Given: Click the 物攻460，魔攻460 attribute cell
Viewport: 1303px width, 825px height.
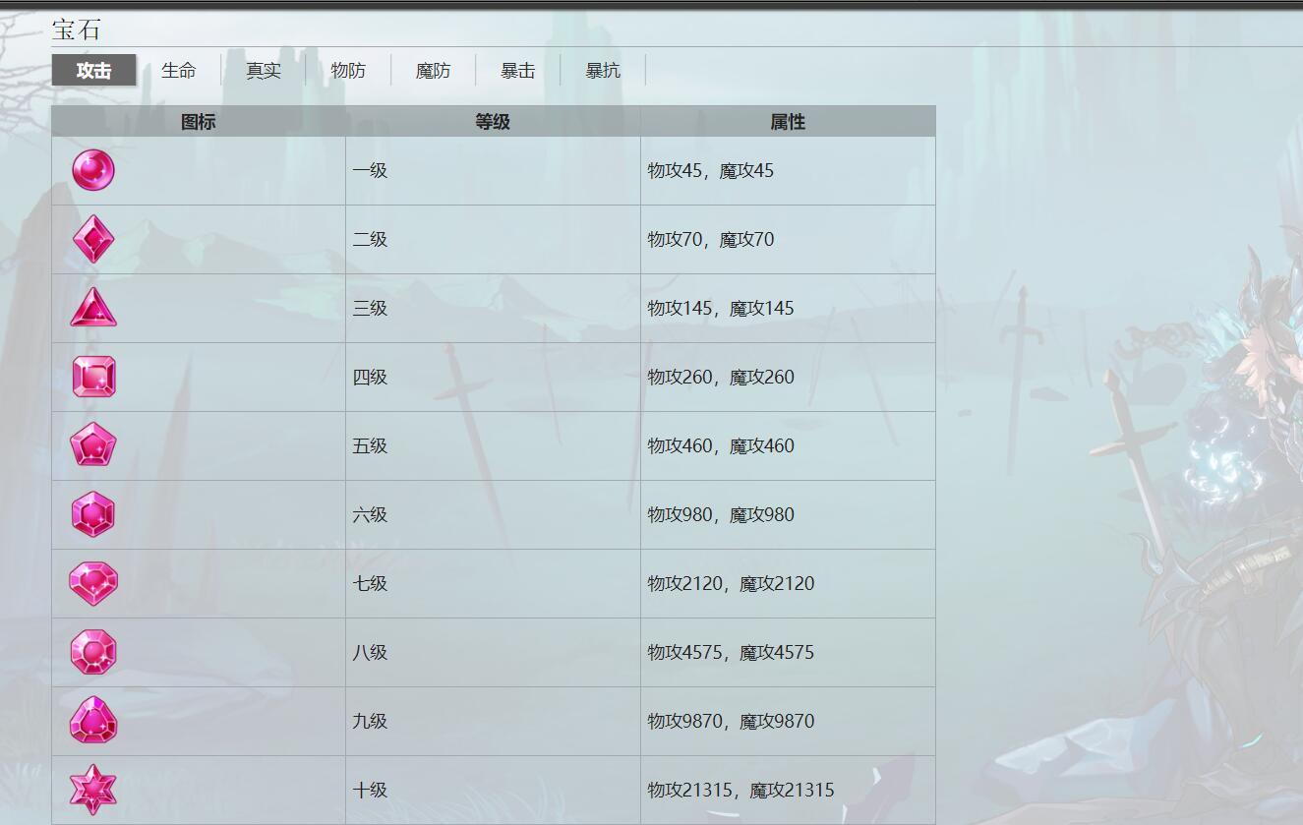Looking at the screenshot, I should [788, 446].
